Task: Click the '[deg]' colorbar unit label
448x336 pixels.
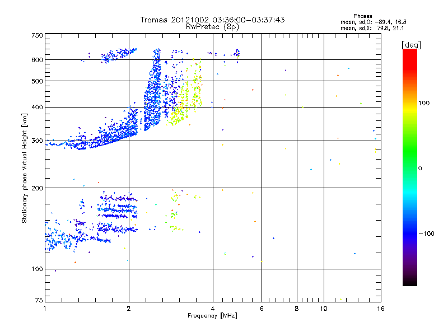Action: point(411,45)
